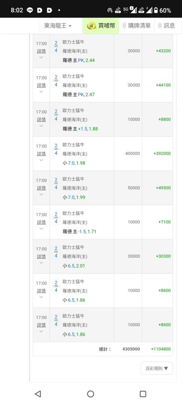Open the LINE notification icon in status bar
Image resolution: width=182 pixels, height=405 pixels.
point(30,11)
